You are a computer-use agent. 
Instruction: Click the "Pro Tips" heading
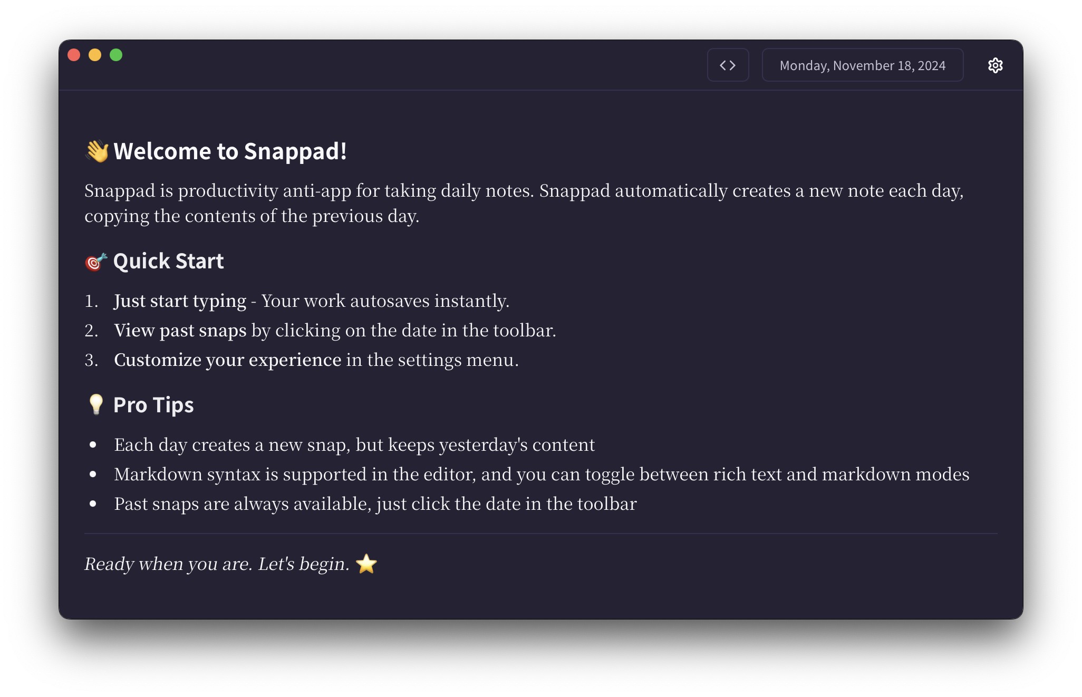pyautogui.click(x=153, y=404)
